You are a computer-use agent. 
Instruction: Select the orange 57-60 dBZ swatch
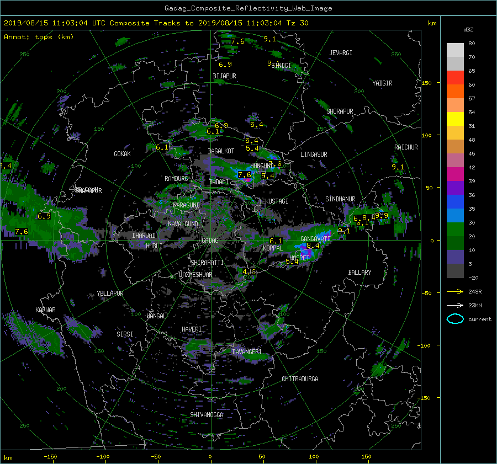coord(455,92)
